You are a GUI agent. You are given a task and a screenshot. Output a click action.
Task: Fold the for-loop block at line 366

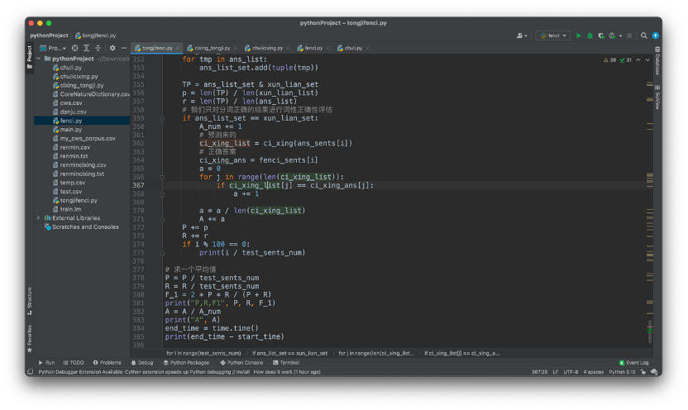(x=162, y=177)
